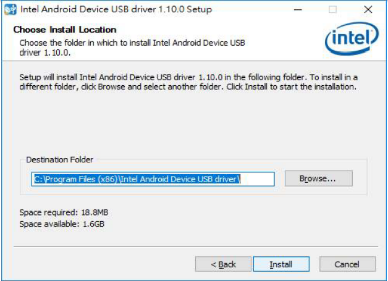The image size is (388, 281).
Task: Click the 'Space required: 18.8MB' text
Action: [x=64, y=212]
